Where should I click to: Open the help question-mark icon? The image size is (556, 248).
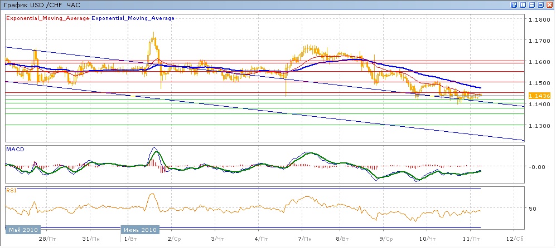click(513, 5)
